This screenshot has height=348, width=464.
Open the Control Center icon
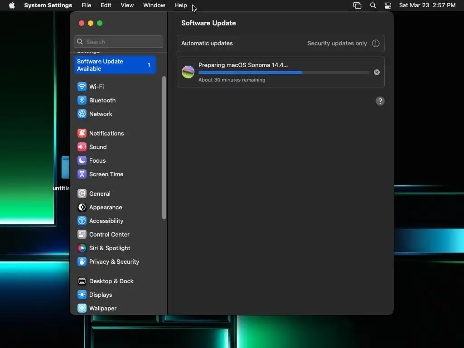[x=82, y=235]
